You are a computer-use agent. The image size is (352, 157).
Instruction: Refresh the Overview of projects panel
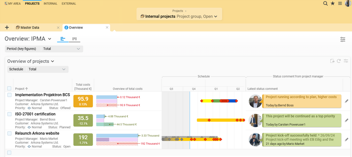point(339,61)
